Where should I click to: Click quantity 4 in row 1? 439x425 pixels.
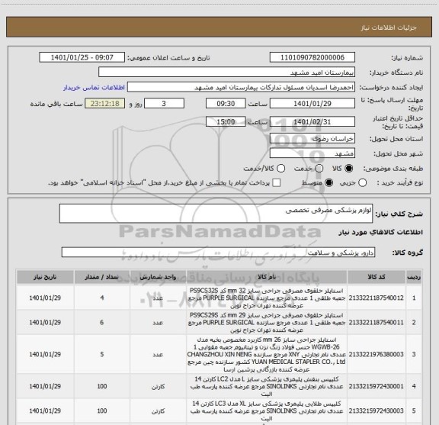[x=102, y=298]
